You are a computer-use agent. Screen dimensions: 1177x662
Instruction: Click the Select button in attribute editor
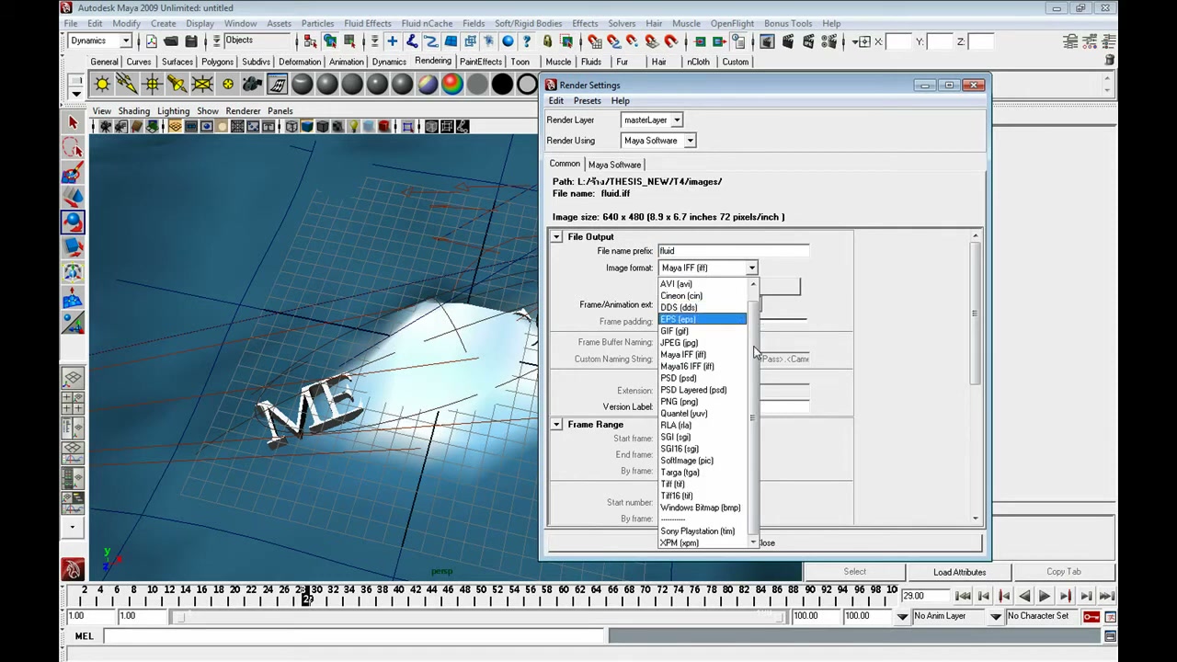(x=854, y=572)
